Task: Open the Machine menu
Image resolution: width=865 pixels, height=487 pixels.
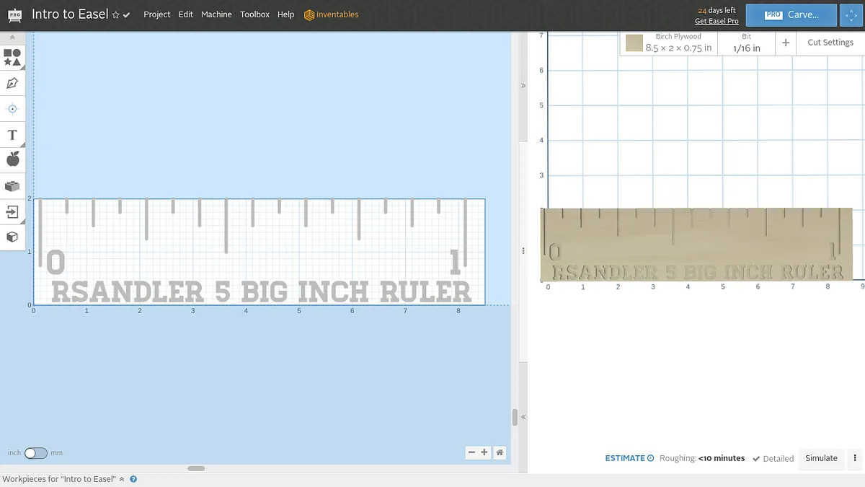Action: (216, 14)
